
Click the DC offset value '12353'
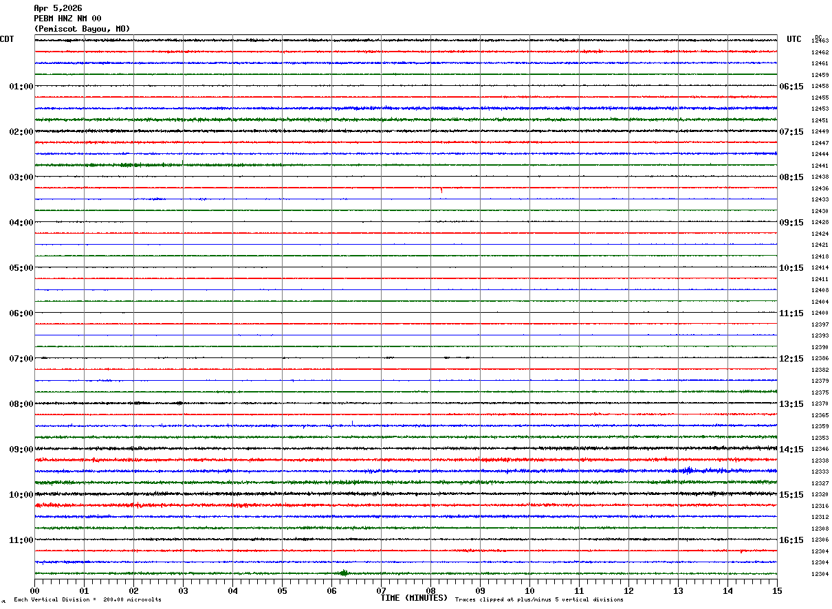pos(820,438)
